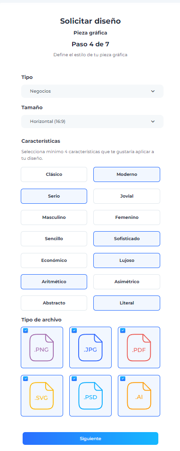This screenshot has width=180, height=451.
Task: Uncheck the checkbox on the PNG card
Action: click(25, 330)
